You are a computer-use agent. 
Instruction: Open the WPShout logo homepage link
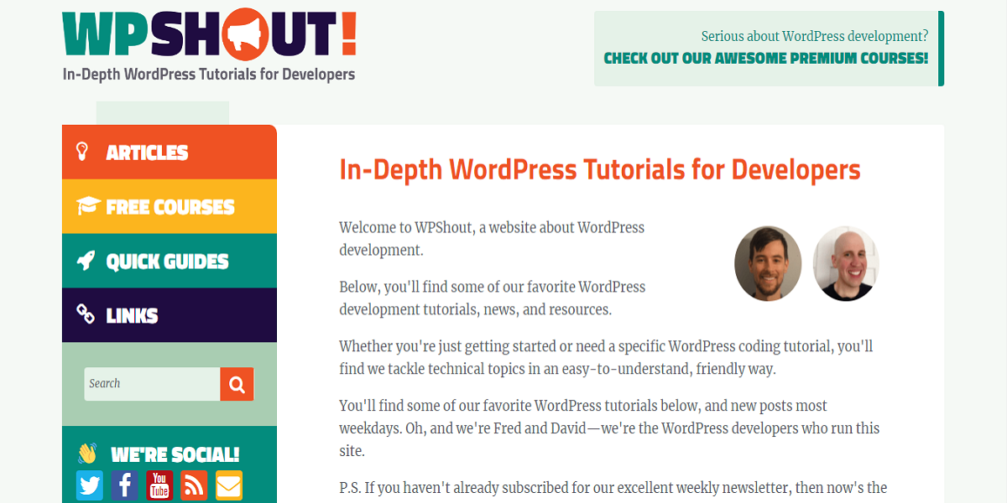pyautogui.click(x=209, y=34)
